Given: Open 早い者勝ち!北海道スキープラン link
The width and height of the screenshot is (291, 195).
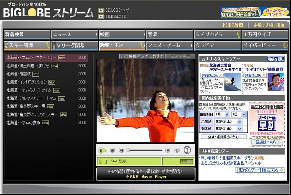Looking at the screenshot, I should point(227,158).
